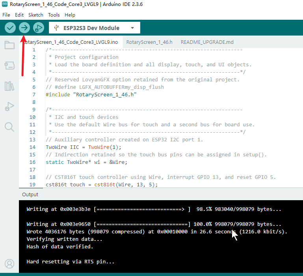Click line number 7 in the gutter
This screenshot has height=276, width=303.
pos(34,94)
